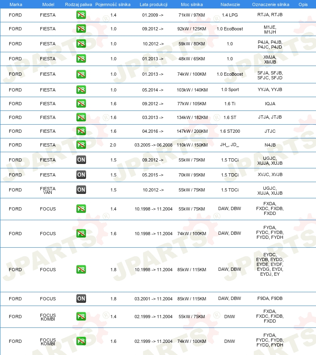316x355 pixels.
Task: Select engine code cell beginning EYDC, EYDB
Action: (x=270, y=264)
